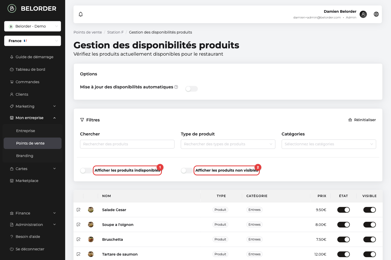Click the Administration document icon
This screenshot has width=391, height=260.
point(12,225)
